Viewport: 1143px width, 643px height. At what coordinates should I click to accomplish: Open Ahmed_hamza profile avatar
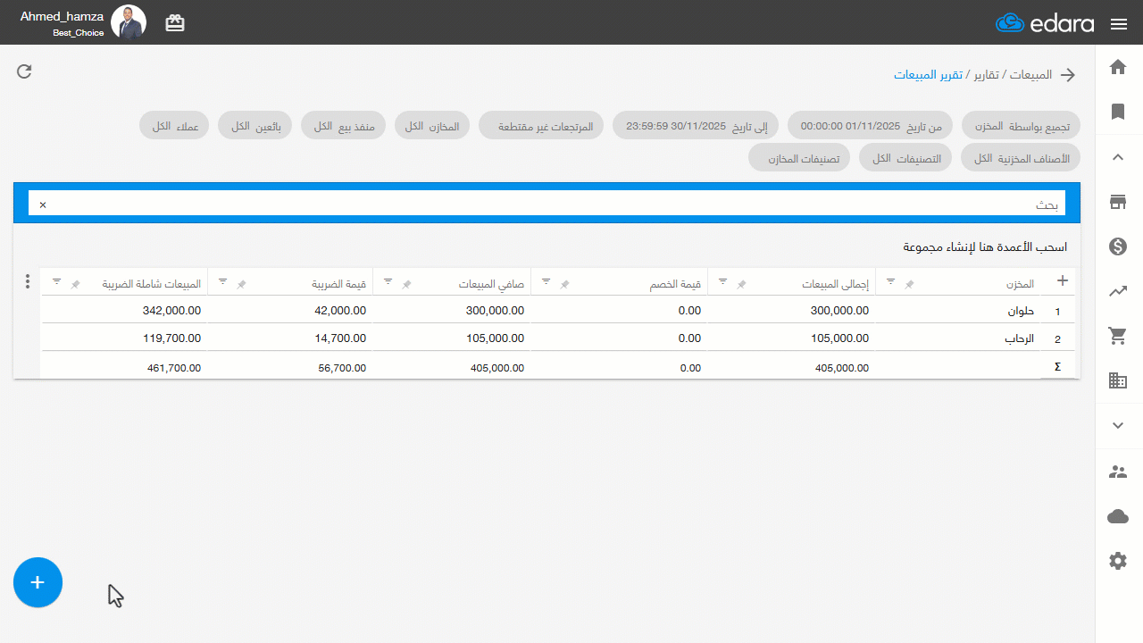point(129,22)
